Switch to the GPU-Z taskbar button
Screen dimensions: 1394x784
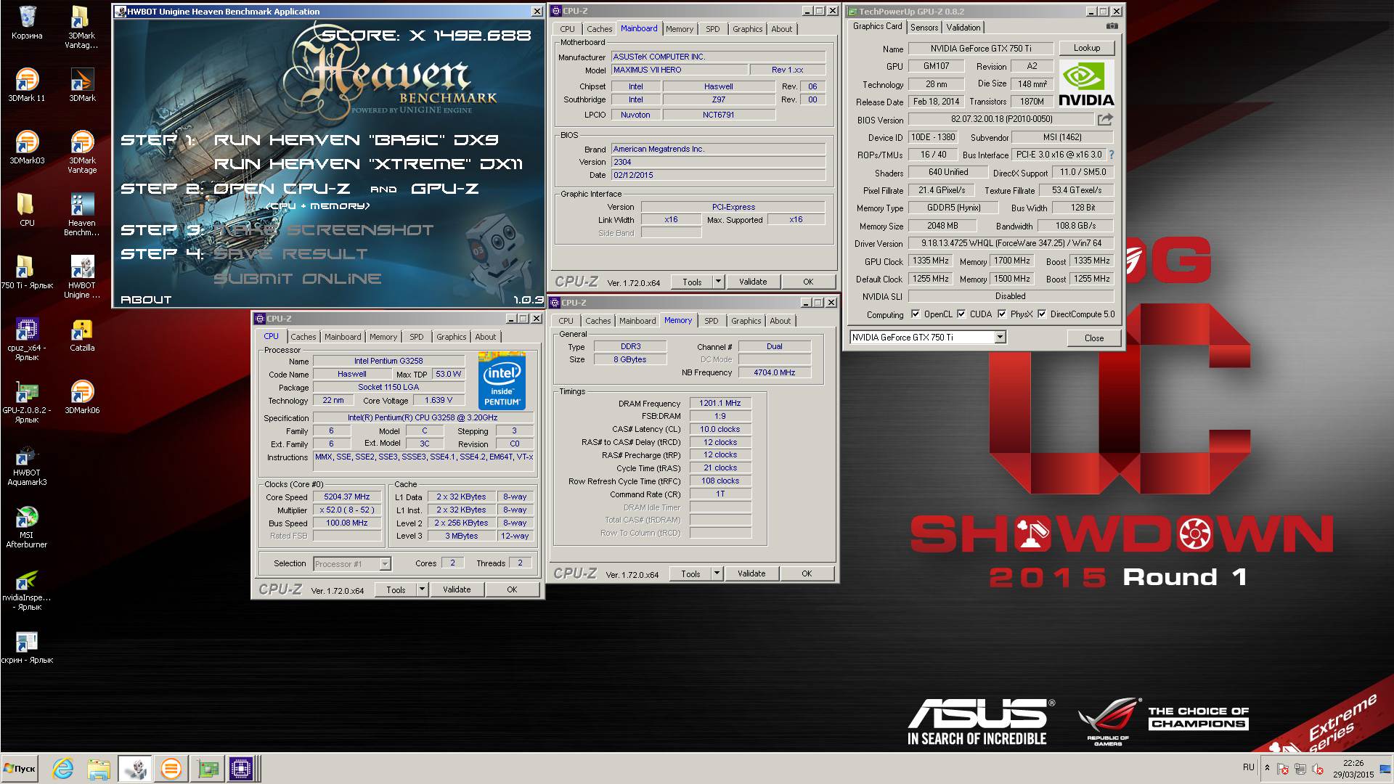(207, 768)
